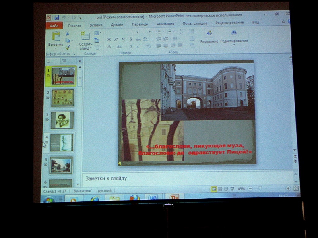This screenshot has height=238, width=318.
Task: Start the slide show from the status bar
Action: [x=232, y=189]
